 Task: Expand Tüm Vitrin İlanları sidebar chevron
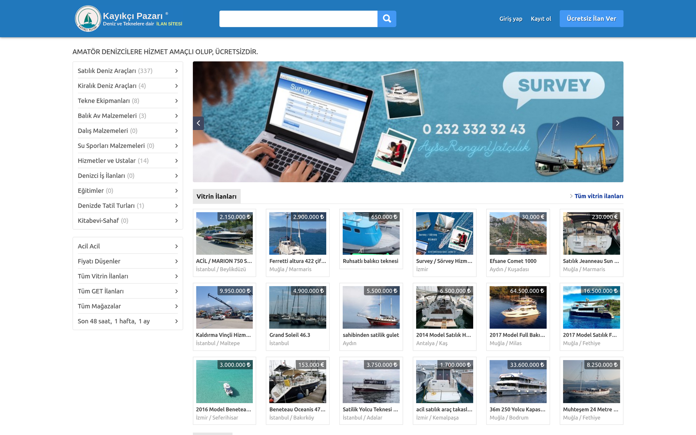coord(176,276)
